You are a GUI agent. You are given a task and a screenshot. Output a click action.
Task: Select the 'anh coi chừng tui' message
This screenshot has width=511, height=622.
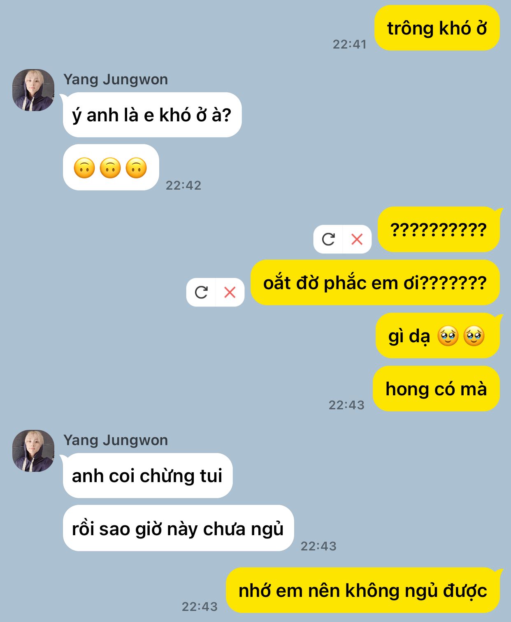click(x=147, y=476)
